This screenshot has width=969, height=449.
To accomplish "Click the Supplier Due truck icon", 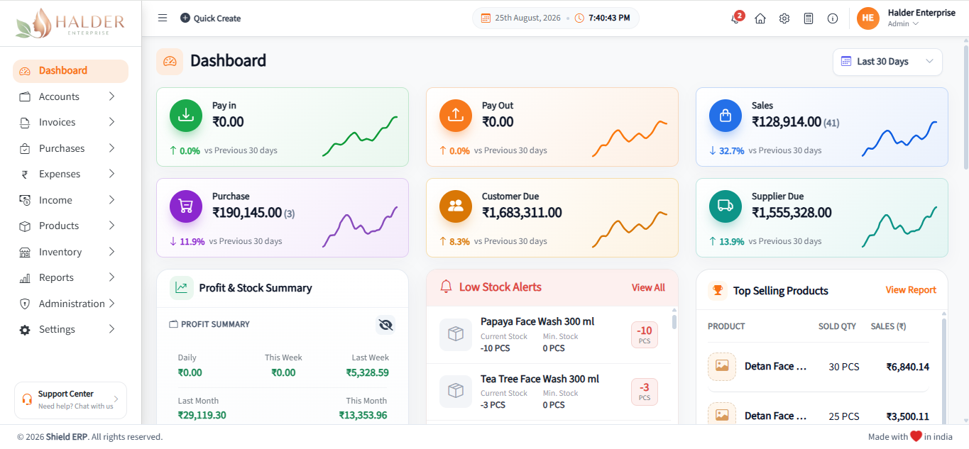I will point(726,206).
